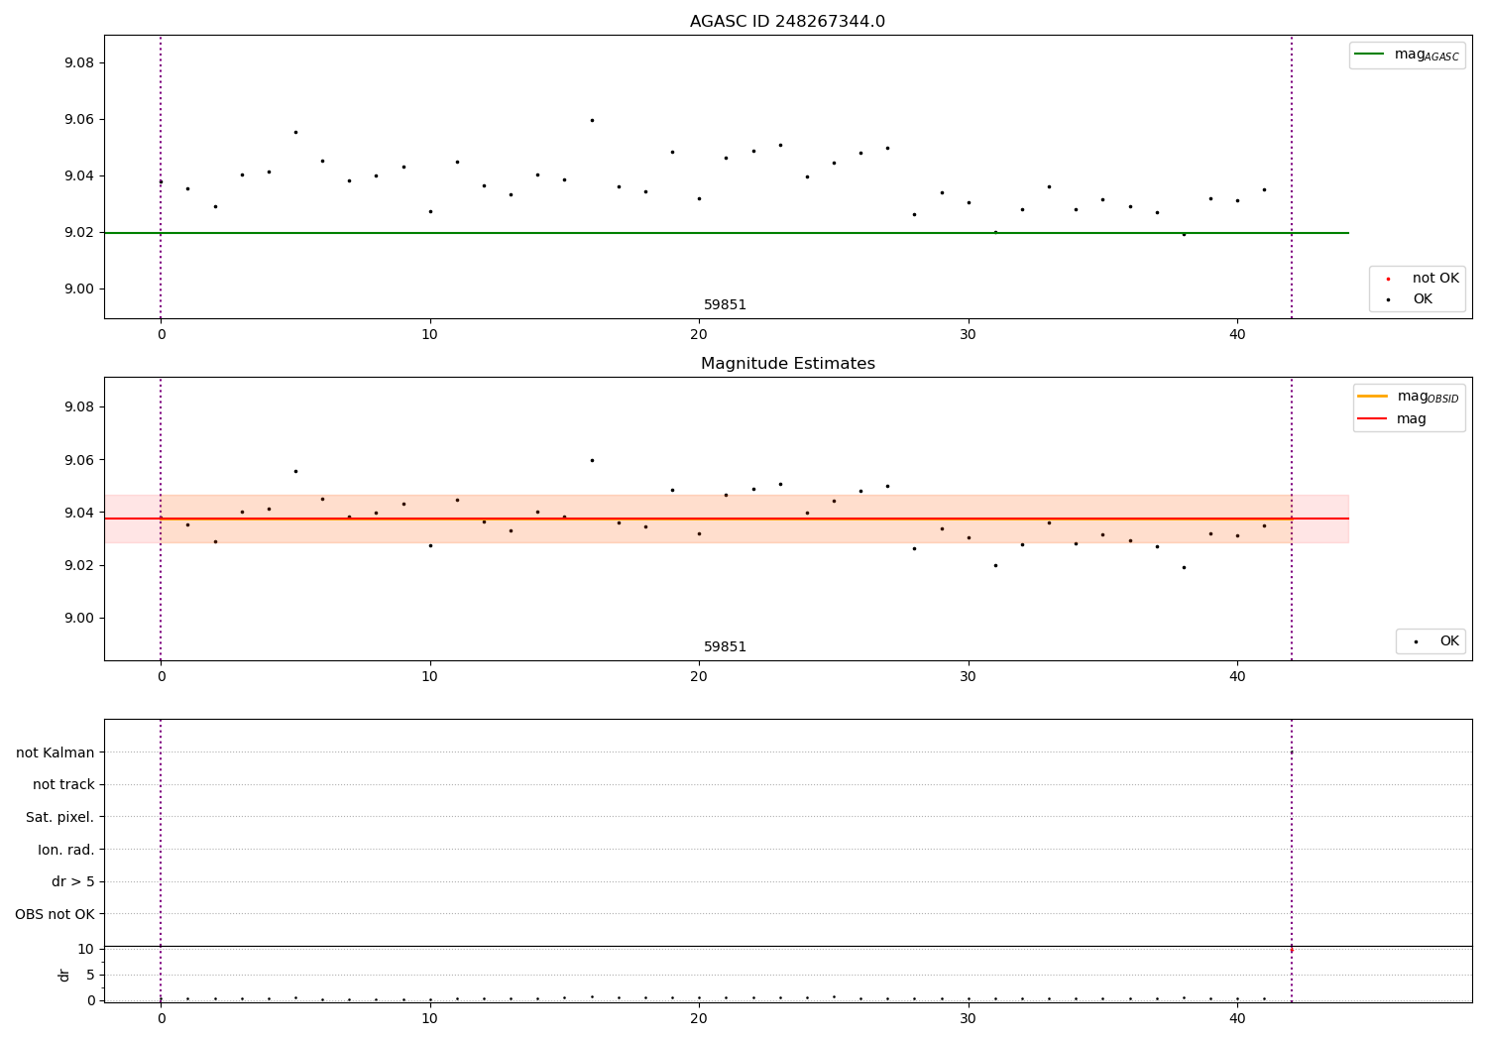Click the 'not OK' red legend entry
Viewport: 1487px width, 1041px height.
pyautogui.click(x=1422, y=279)
